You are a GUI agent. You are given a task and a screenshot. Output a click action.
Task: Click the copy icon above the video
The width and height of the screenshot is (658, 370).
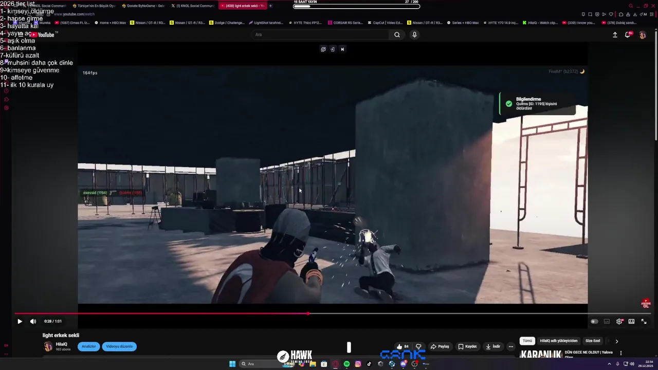tap(323, 49)
